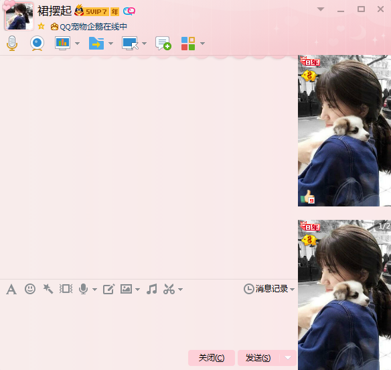Open the presentation demo screen icon
391x370 pixels.
pos(62,43)
